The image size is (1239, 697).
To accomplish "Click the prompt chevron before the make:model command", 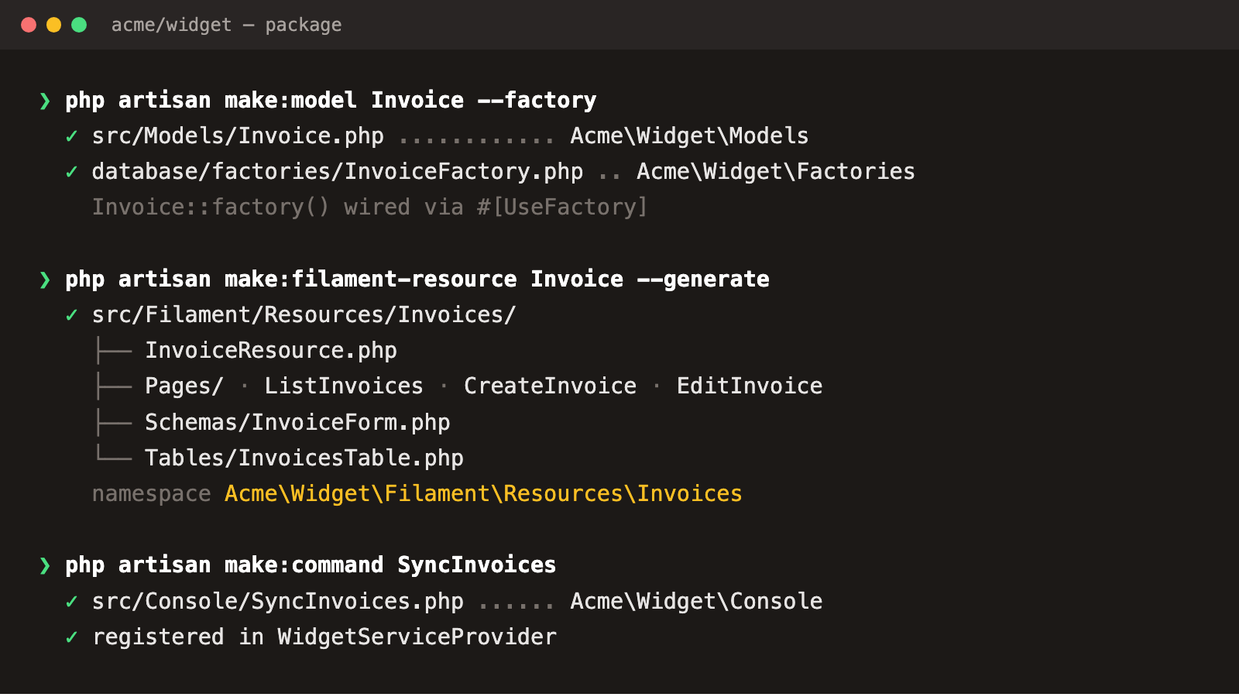I will click(45, 101).
